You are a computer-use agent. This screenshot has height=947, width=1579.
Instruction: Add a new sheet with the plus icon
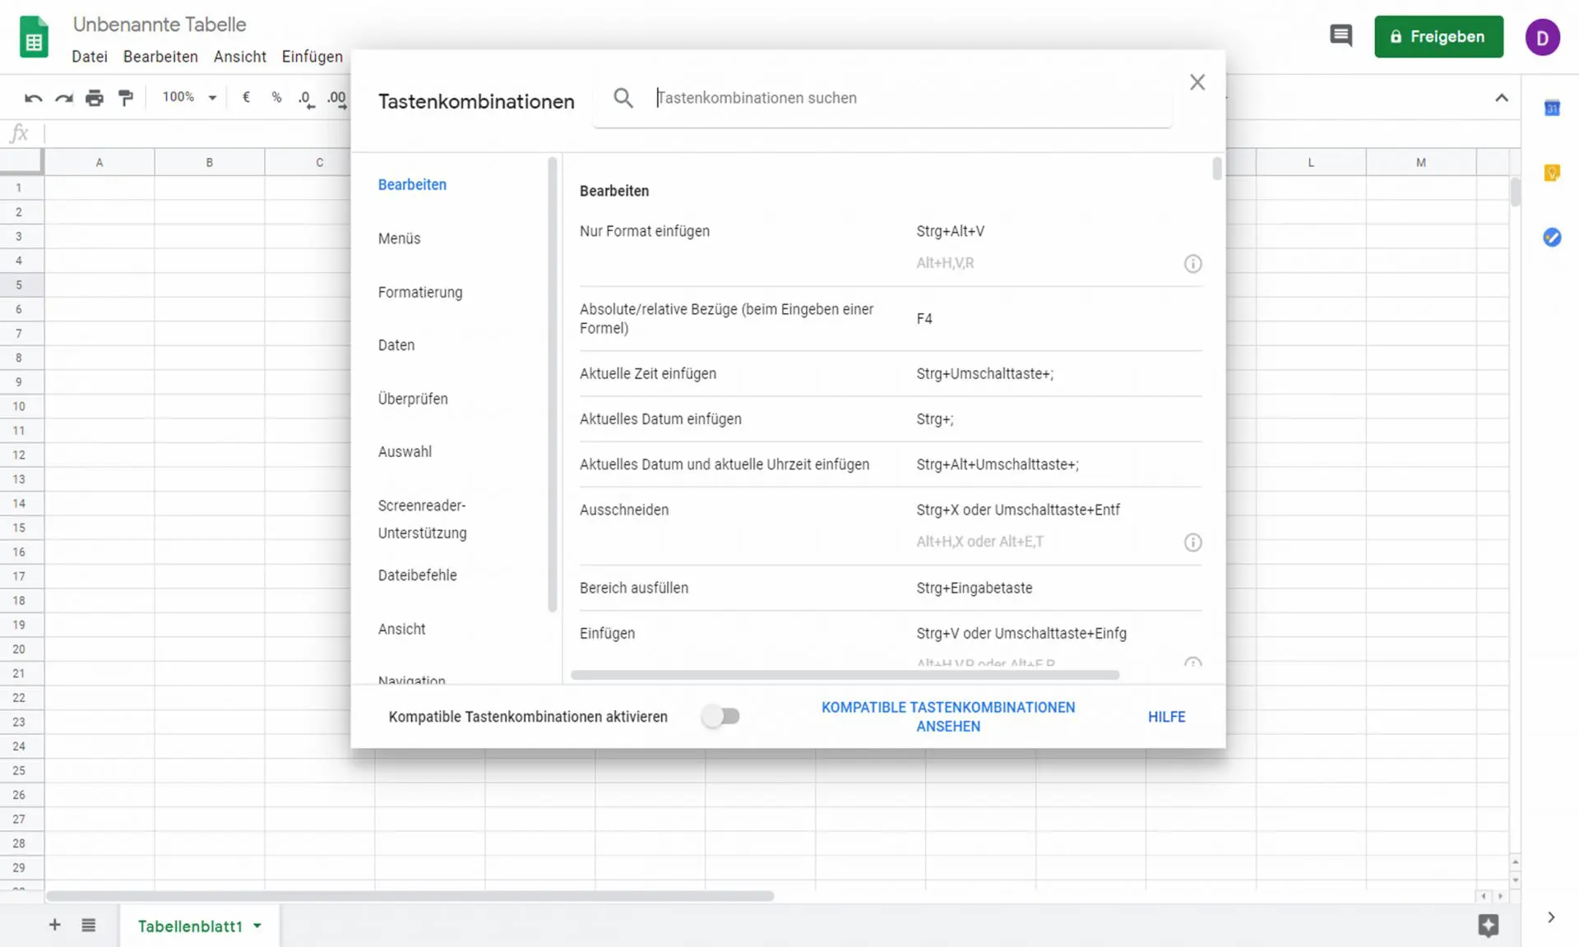(54, 925)
